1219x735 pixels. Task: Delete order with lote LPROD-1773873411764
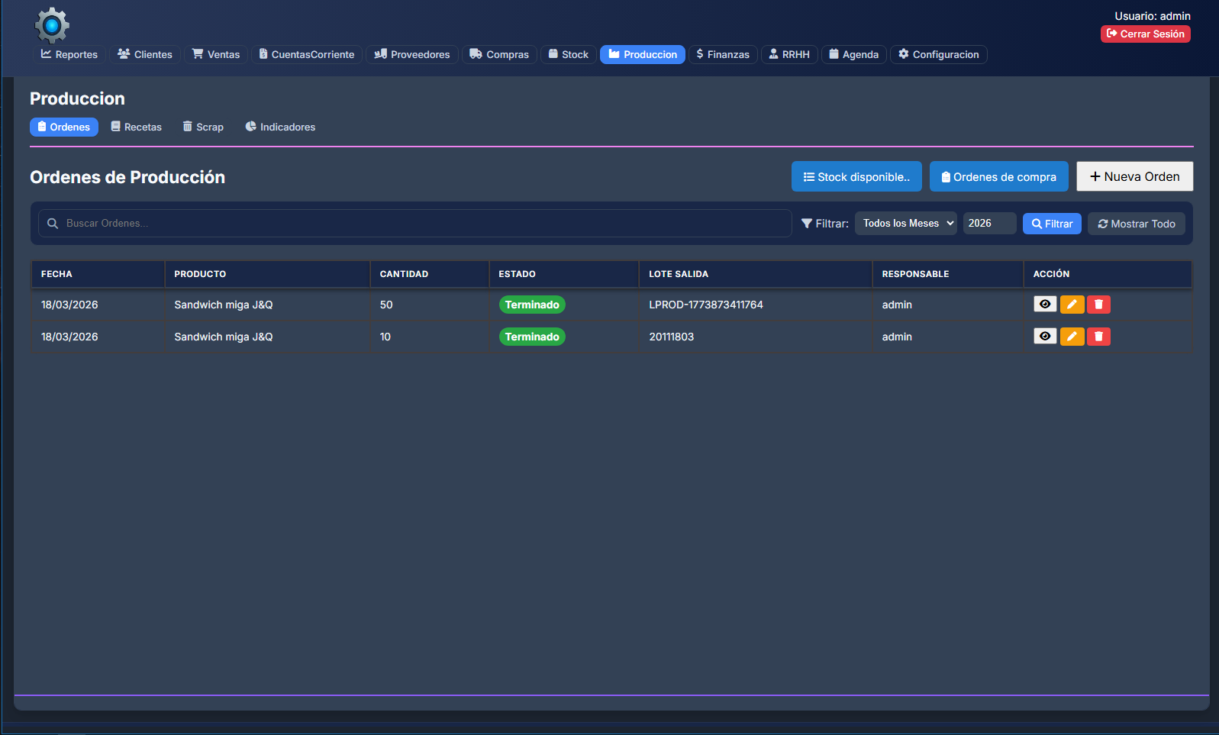[x=1098, y=305]
